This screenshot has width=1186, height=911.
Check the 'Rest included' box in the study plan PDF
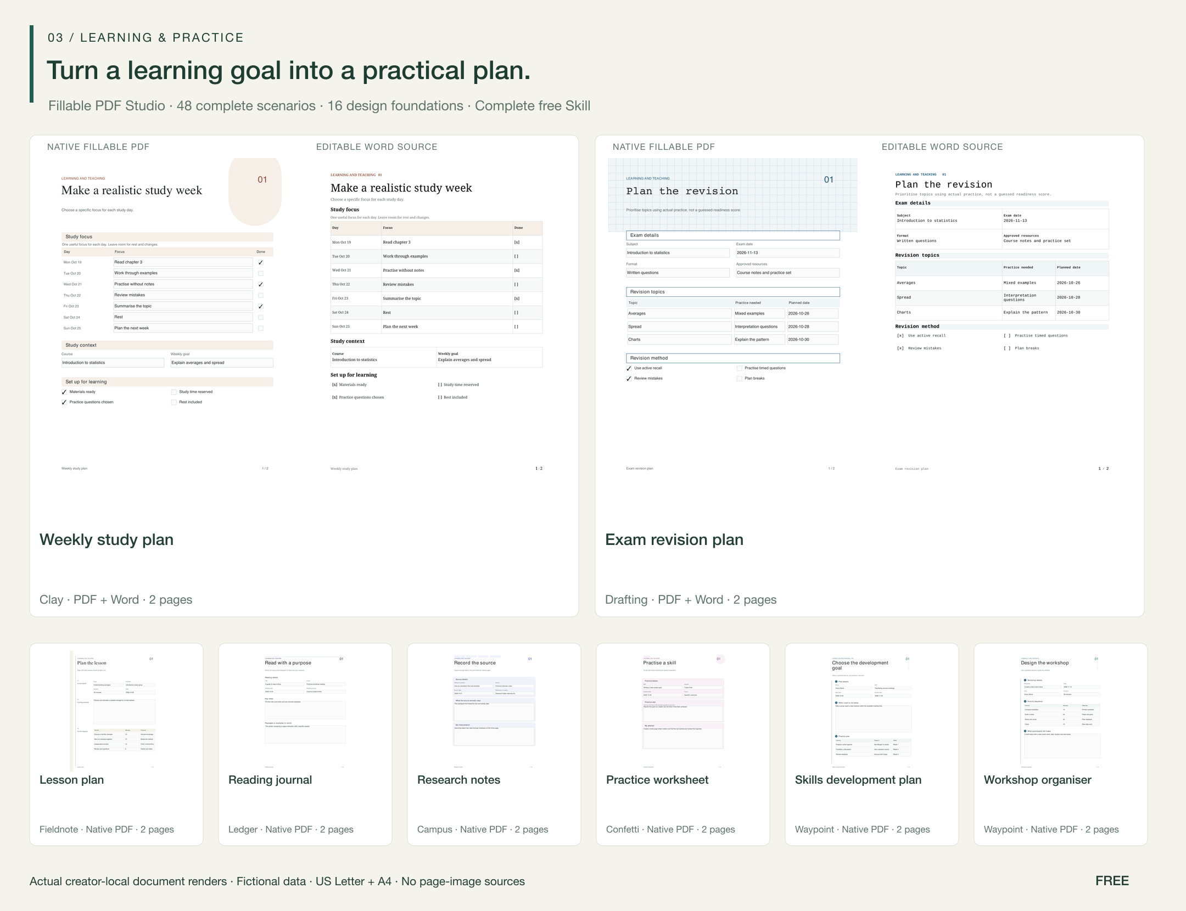point(174,402)
